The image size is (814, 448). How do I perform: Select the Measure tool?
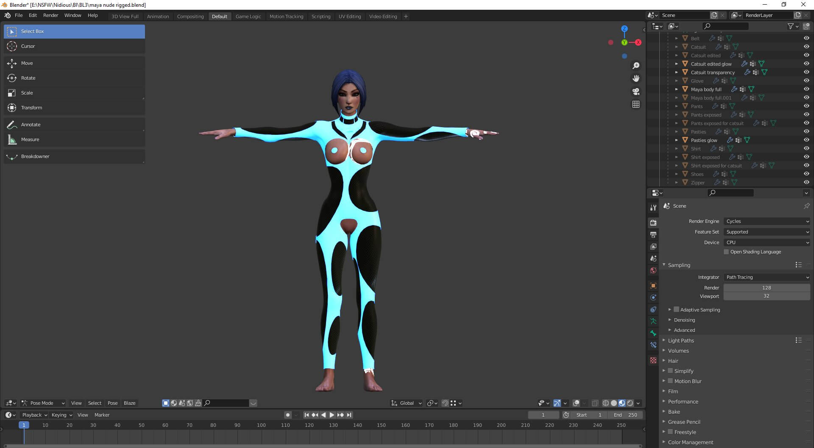[x=74, y=139]
